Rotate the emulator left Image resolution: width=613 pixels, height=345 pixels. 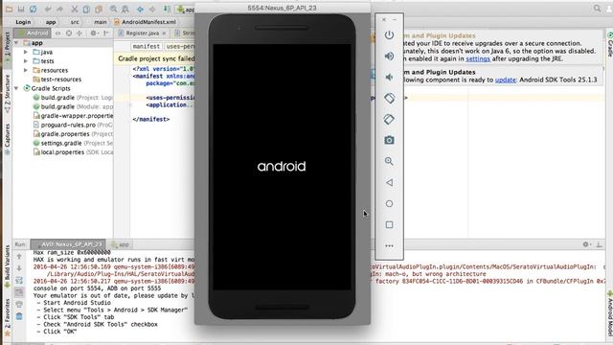click(389, 98)
